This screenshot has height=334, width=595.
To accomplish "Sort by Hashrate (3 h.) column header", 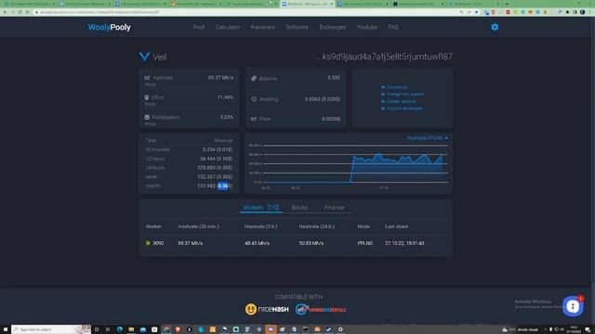I will [x=260, y=226].
